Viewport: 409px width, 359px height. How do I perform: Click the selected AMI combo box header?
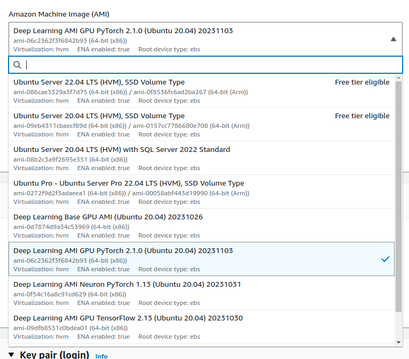[205, 39]
